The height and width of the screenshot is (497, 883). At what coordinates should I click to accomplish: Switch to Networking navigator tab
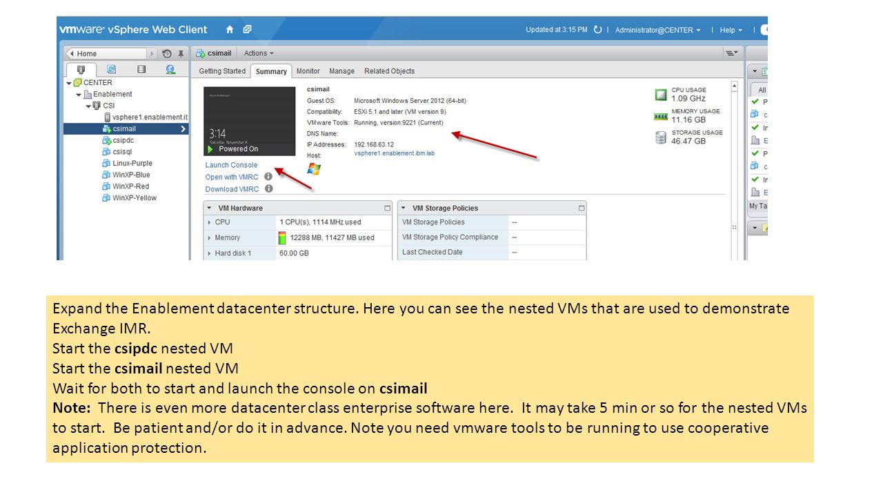pos(170,69)
